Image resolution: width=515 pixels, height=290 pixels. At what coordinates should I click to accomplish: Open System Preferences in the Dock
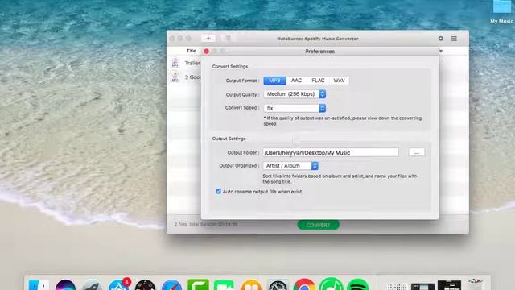click(x=278, y=284)
